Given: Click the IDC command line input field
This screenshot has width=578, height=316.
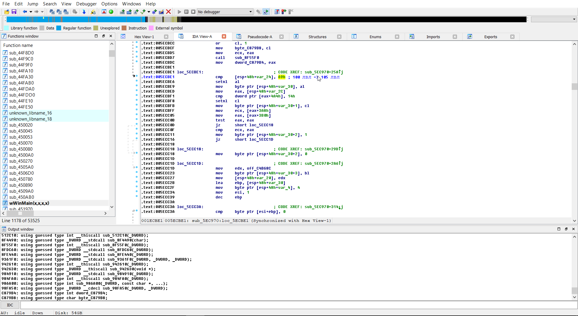Looking at the screenshot, I should (x=299, y=305).
